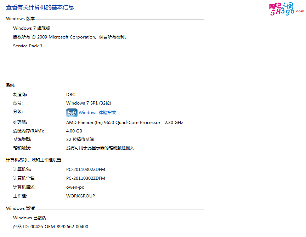Select the heading 查看有关计算机的基本信息
The width and height of the screenshot is (306, 237).
[x=40, y=7]
